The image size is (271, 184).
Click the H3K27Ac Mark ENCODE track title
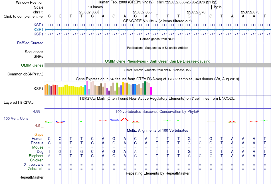point(157,99)
